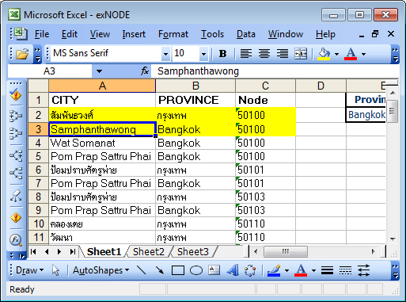
Task: Click cell containing Wat Somanat
Action: [x=102, y=143]
